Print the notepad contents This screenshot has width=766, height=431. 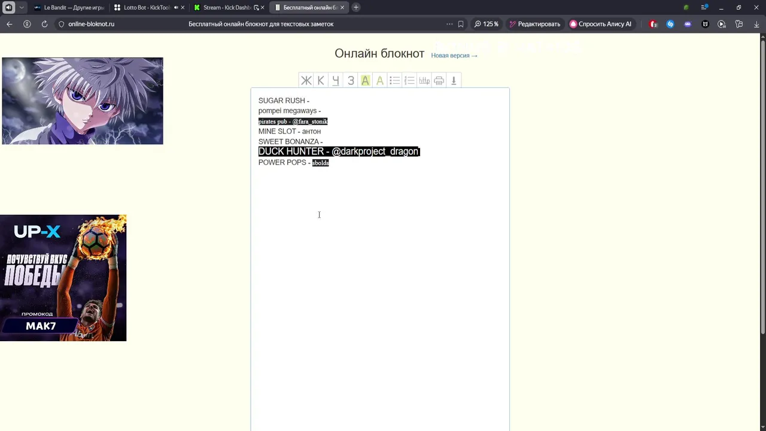coord(439,81)
